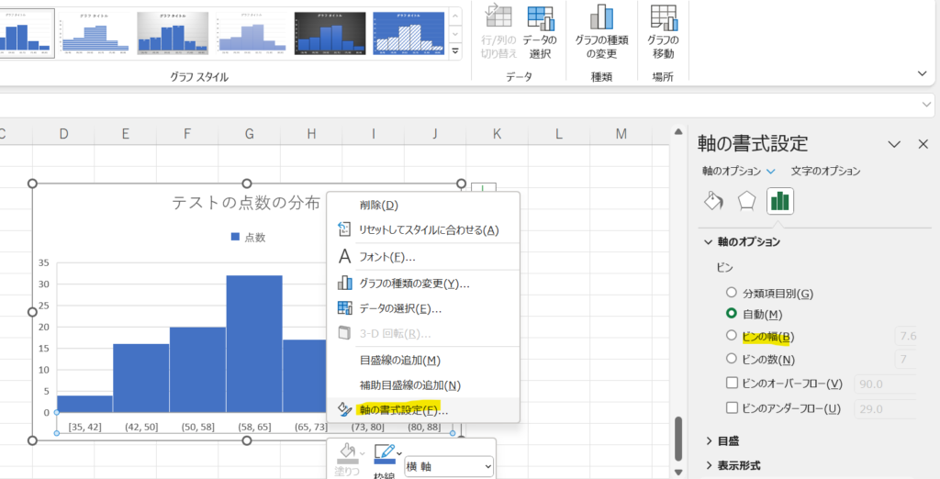The height and width of the screenshot is (479, 940).
Task: Select 自動(M) bin option
Action: (x=731, y=313)
